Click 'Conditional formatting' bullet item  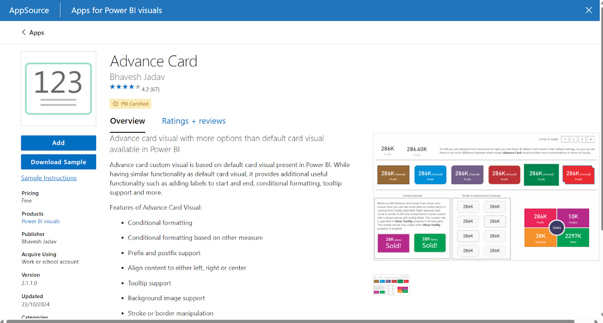coord(160,223)
